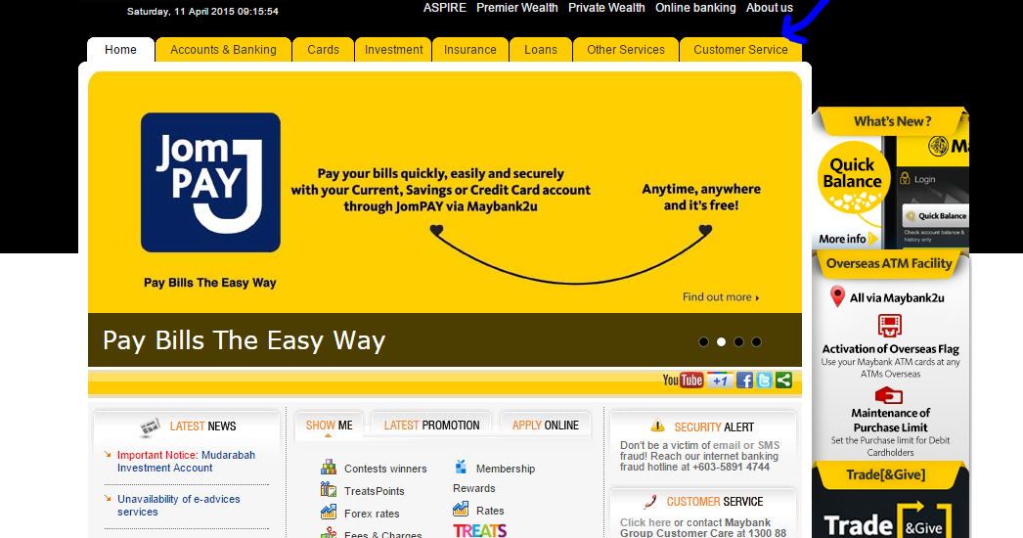Open the Facebook icon
The image size is (1023, 538).
tap(744, 380)
